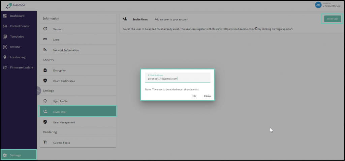
Task: Click the E-Mail Address input field
Action: [x=178, y=79]
